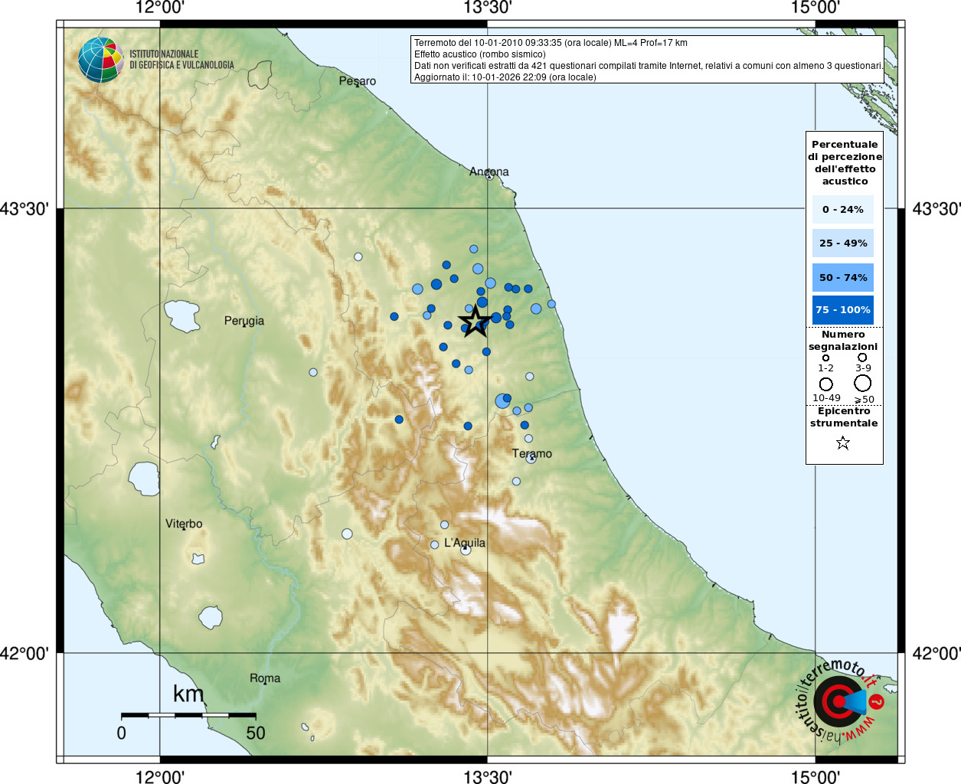Screen dimensions: 961x784
Task: Click the 50 label on scale bar
Action: coord(256,733)
